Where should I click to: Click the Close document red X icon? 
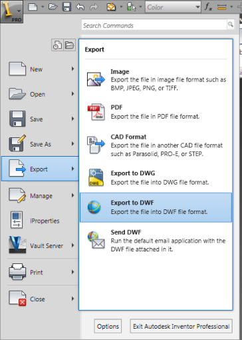tap(17, 299)
